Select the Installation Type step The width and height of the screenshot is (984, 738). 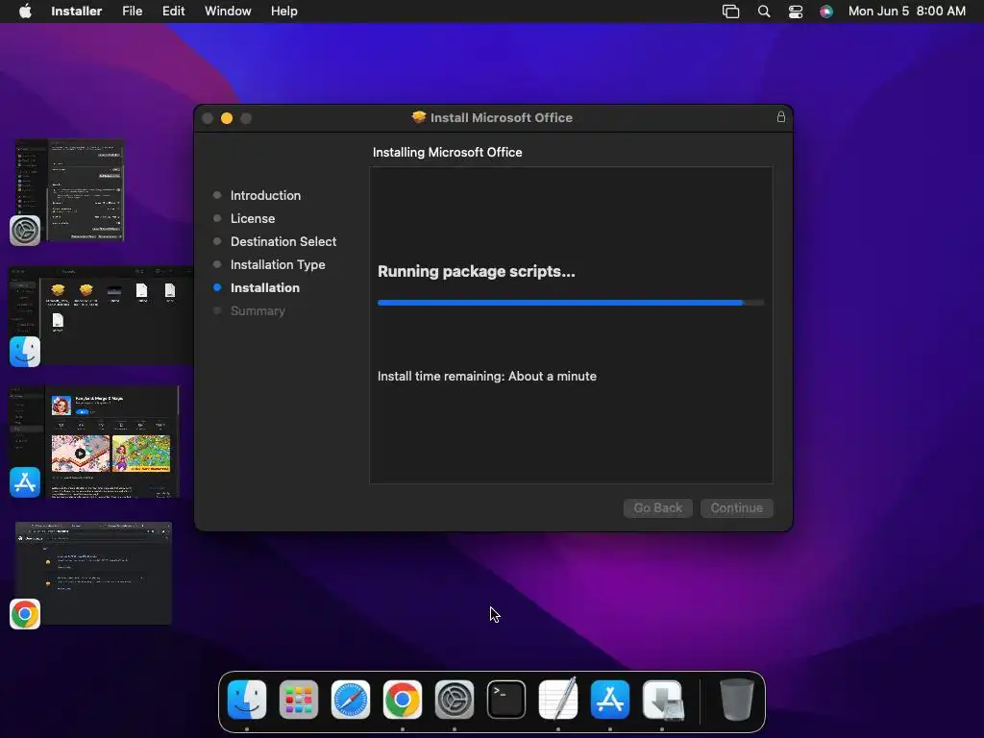point(278,265)
